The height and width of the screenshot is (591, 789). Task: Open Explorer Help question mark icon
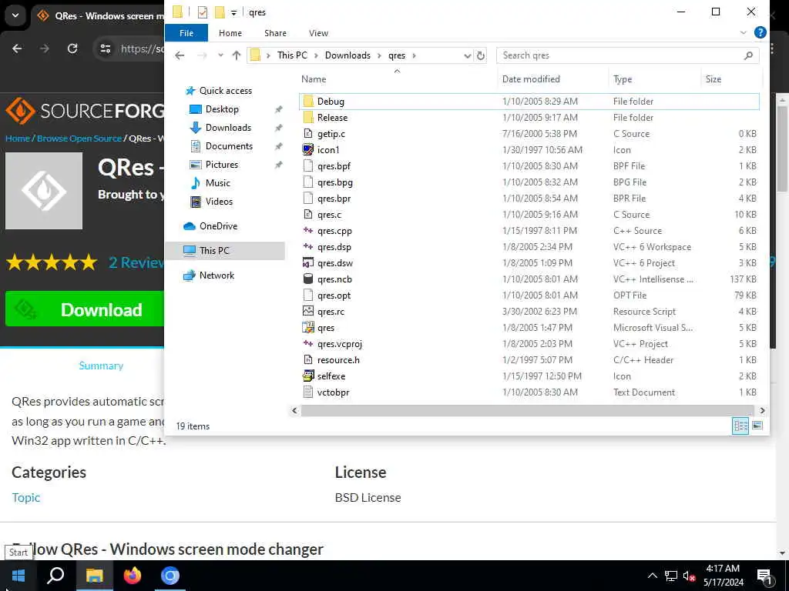pos(760,32)
